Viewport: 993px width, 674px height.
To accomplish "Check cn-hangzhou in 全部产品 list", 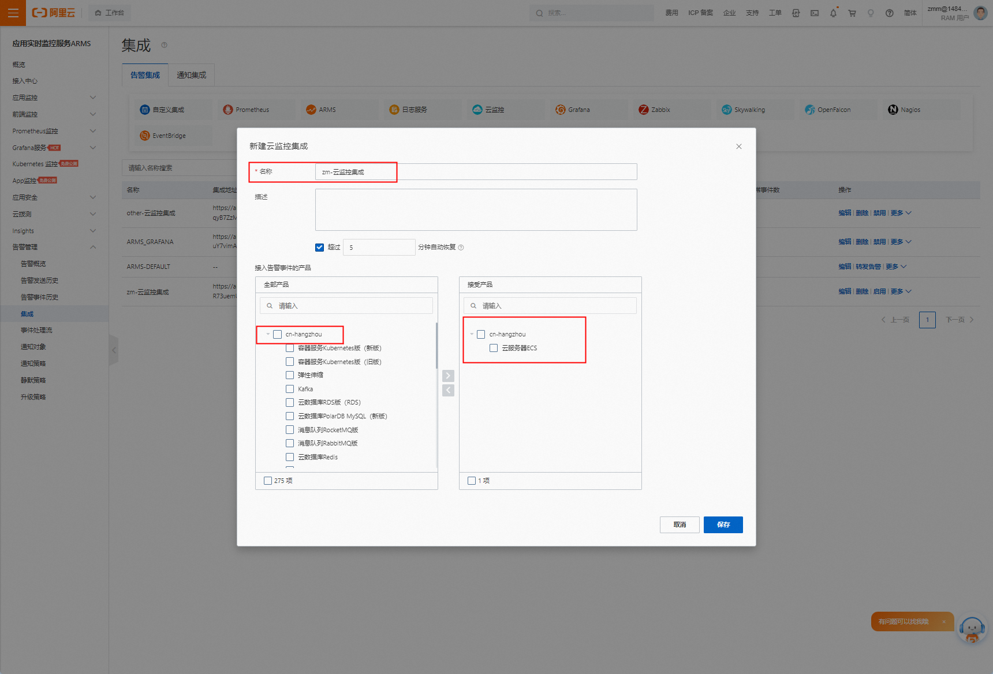I will coord(278,334).
